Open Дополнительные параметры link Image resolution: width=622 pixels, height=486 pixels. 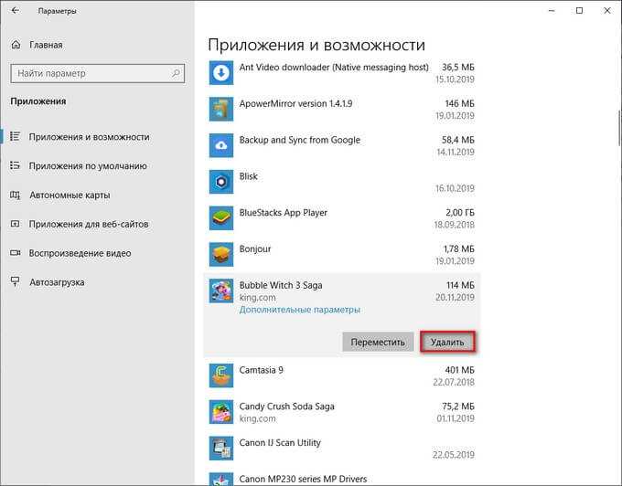click(x=299, y=310)
